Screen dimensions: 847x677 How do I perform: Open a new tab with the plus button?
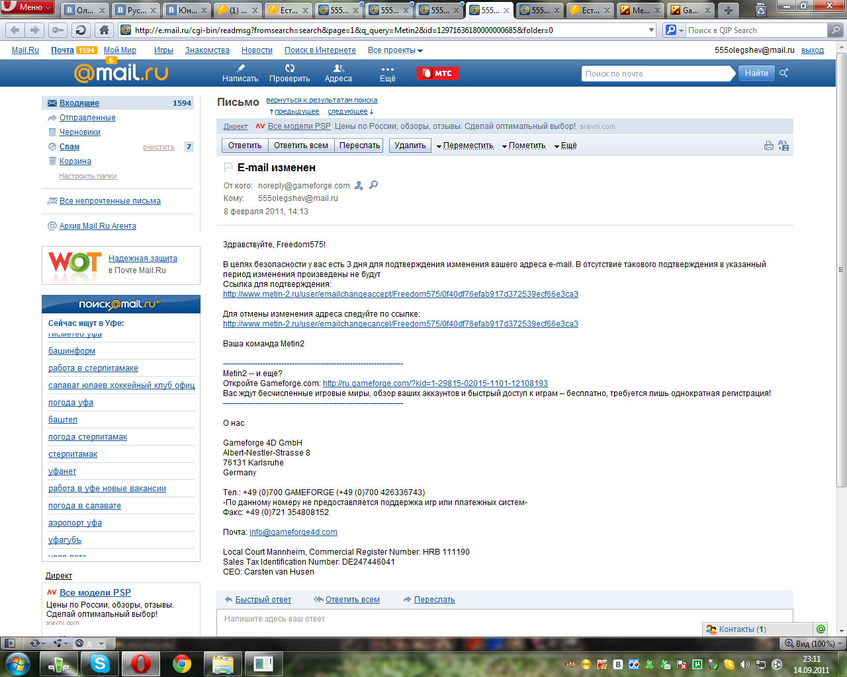tap(728, 10)
